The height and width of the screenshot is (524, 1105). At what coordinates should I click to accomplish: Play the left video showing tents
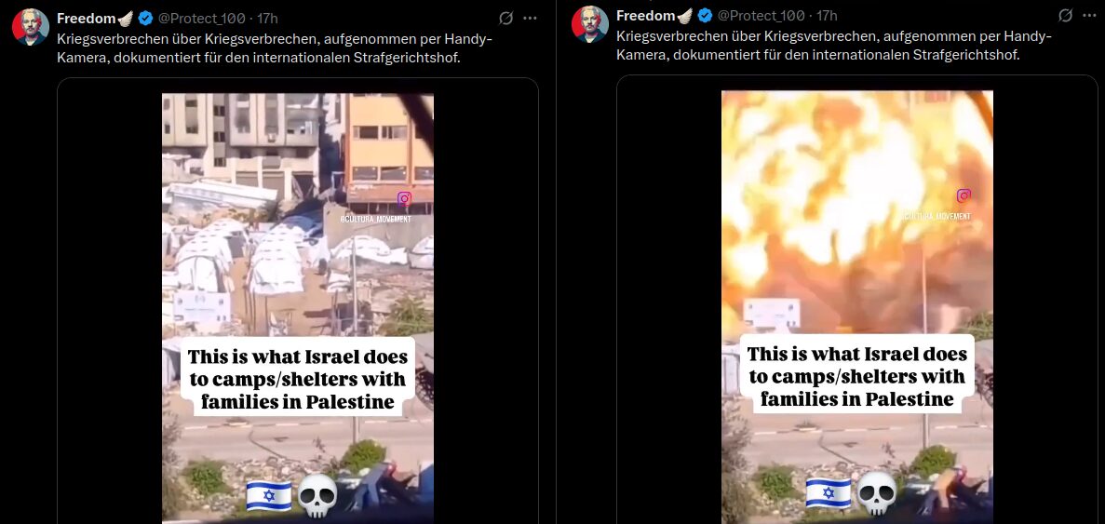click(x=297, y=308)
